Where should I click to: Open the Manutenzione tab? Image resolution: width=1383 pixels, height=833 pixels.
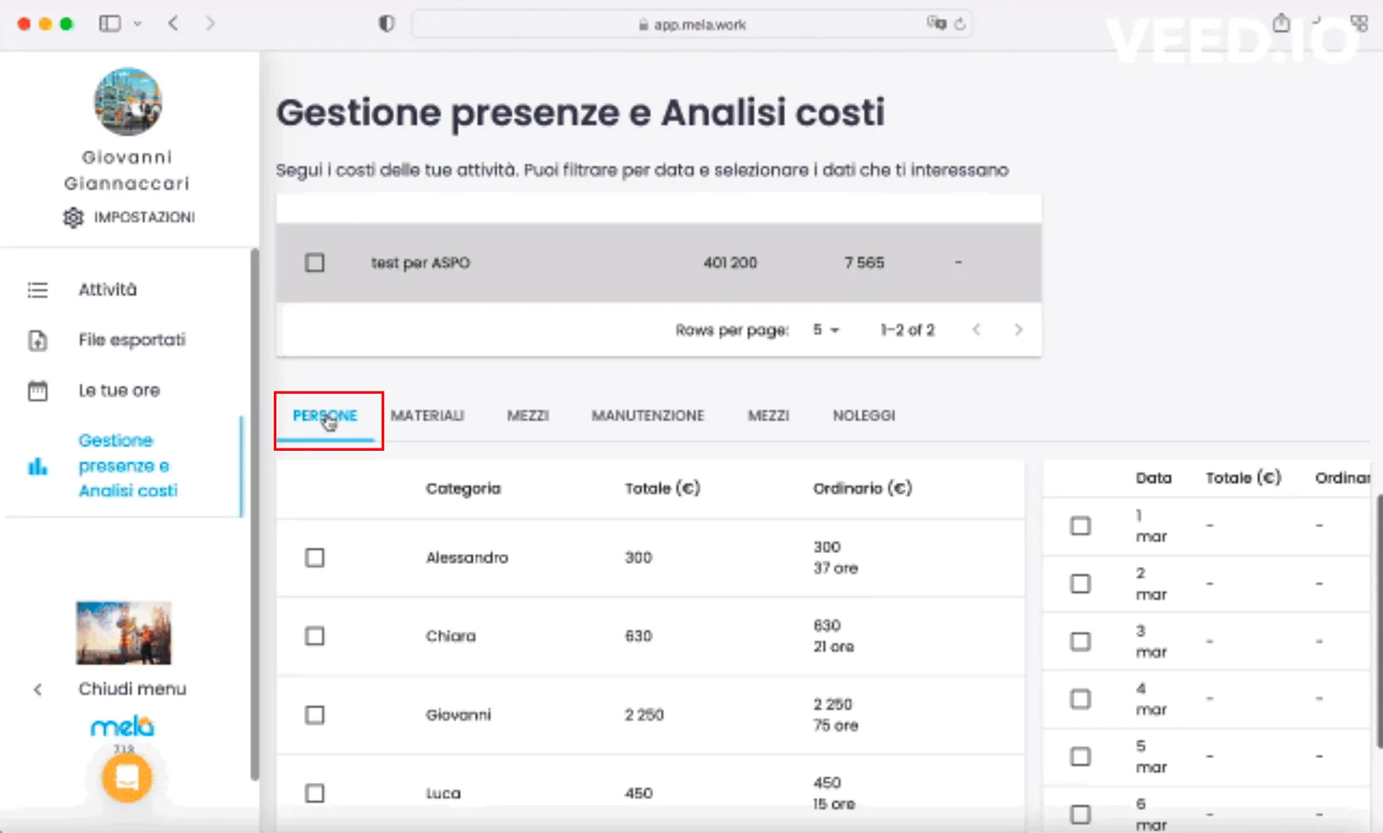(647, 416)
